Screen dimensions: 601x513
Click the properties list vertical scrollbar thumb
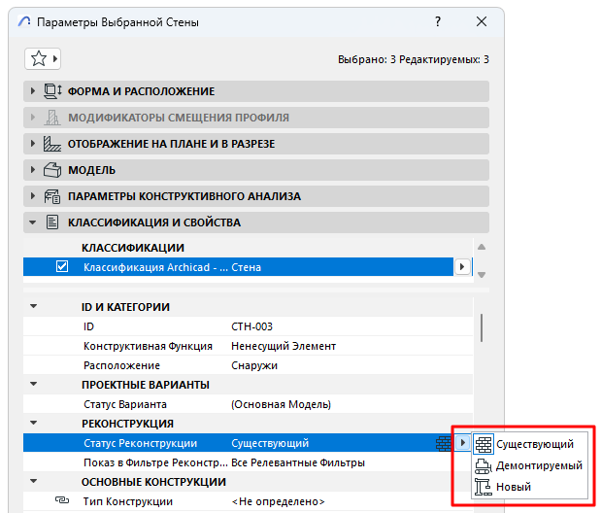coord(482,328)
